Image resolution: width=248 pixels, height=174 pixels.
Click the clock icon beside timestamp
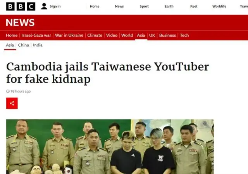8,91
